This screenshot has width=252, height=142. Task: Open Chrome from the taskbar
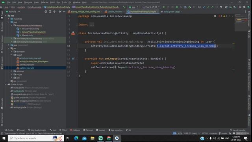click(x=109, y=138)
